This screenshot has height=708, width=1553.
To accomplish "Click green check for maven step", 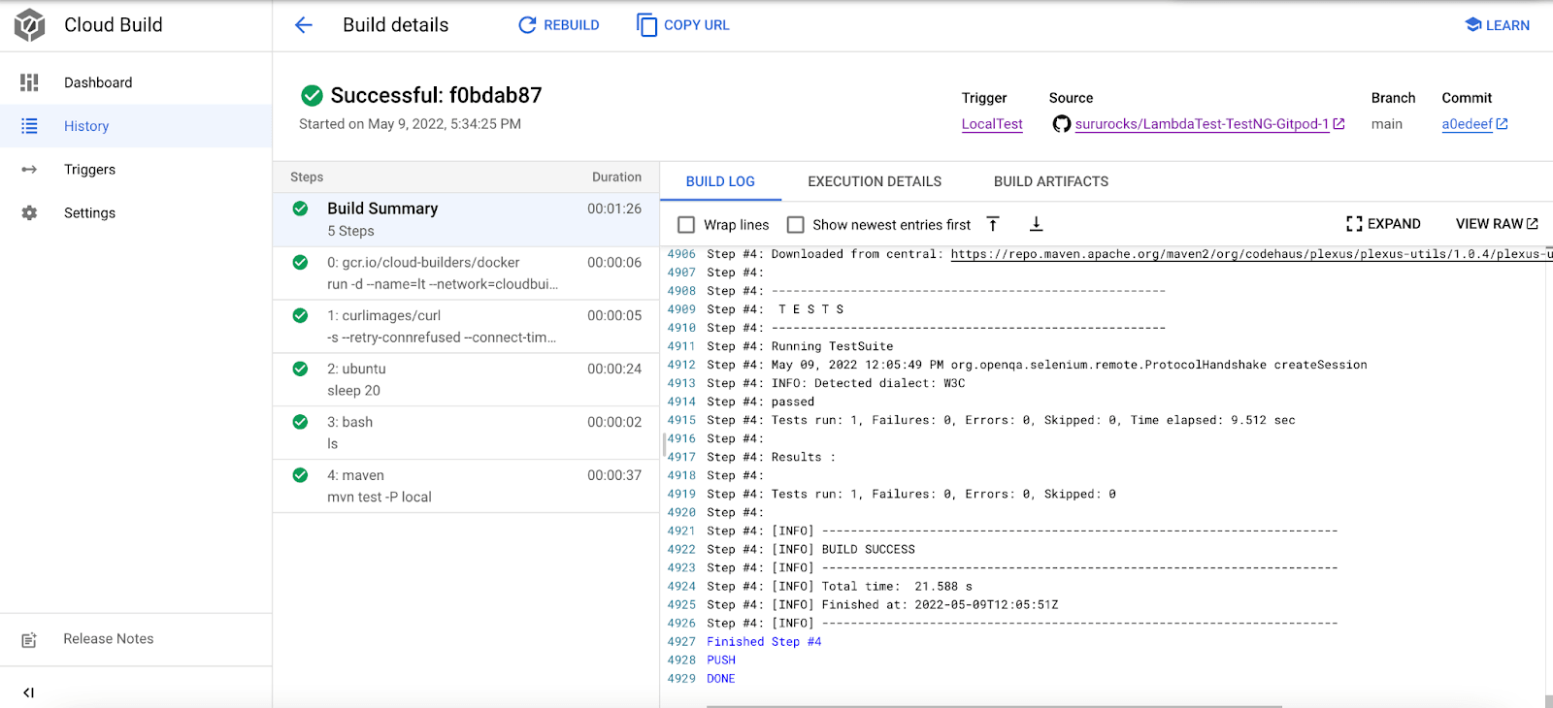I will point(301,475).
